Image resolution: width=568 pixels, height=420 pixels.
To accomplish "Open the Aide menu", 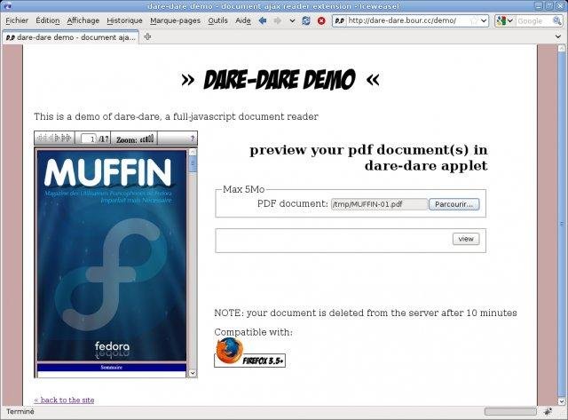I will tap(243, 20).
